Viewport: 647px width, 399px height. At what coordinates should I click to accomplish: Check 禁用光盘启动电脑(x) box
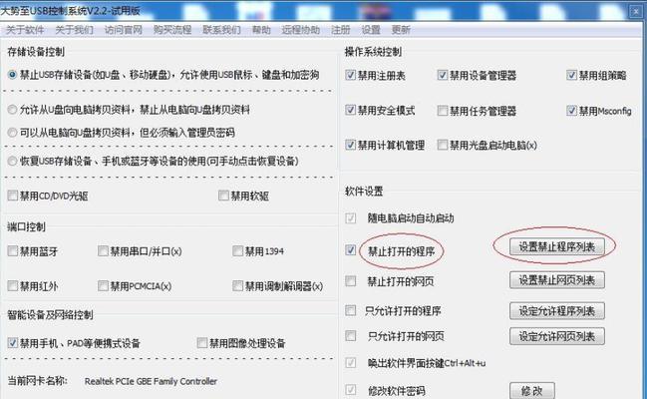[443, 145]
